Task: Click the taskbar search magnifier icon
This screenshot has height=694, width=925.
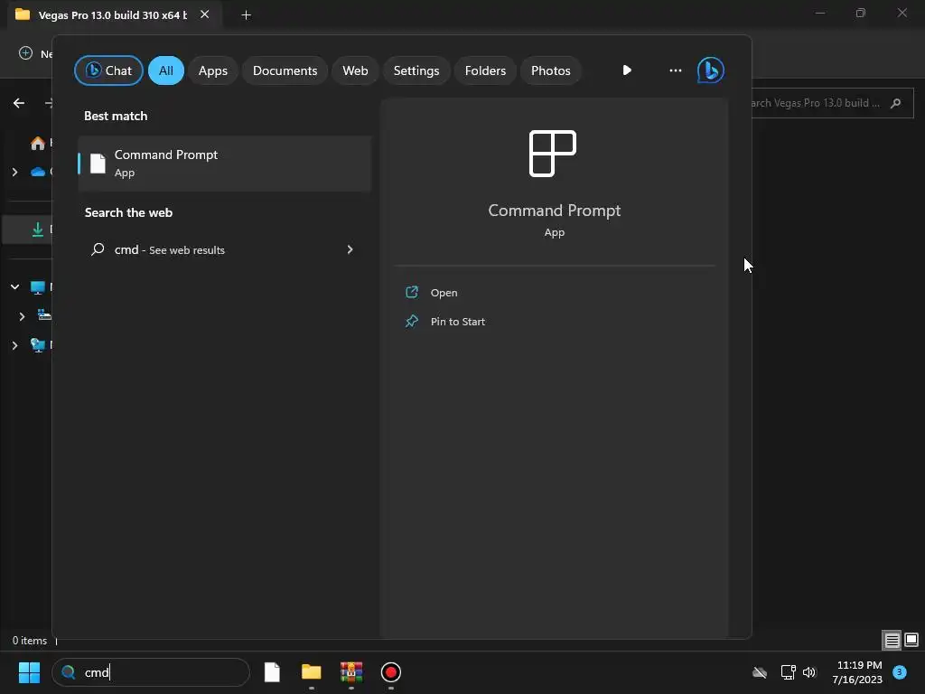Action: [x=69, y=672]
